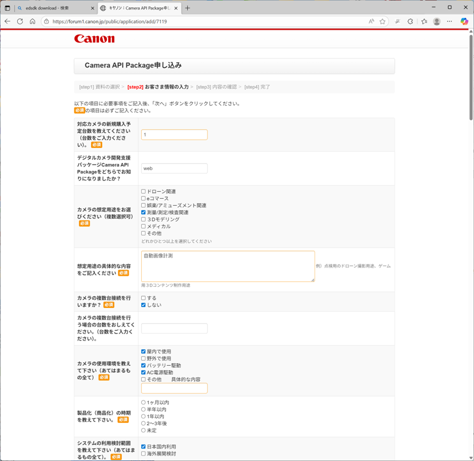Select the 半年以内 radio option
The width and height of the screenshot is (474, 461).
point(143,410)
